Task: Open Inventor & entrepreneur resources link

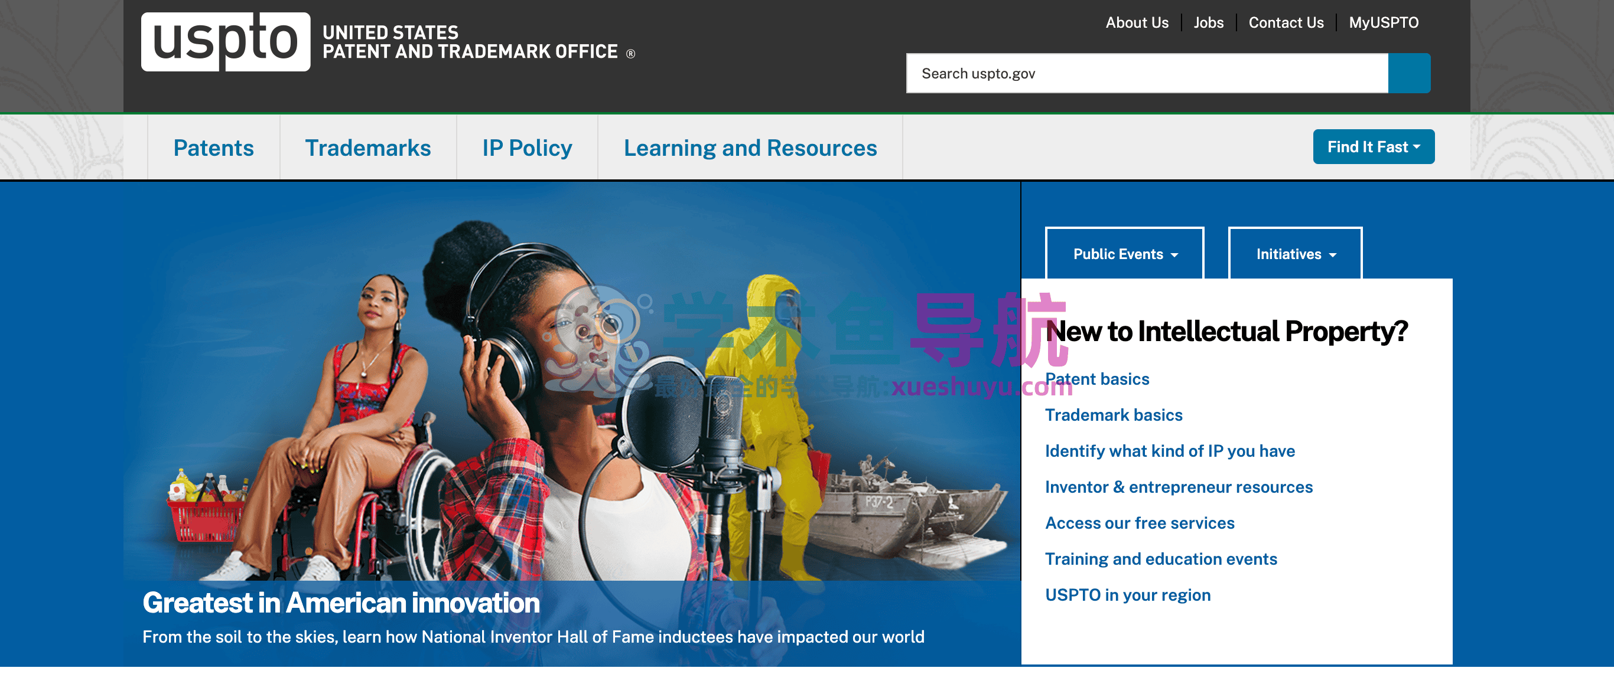Action: 1178,487
